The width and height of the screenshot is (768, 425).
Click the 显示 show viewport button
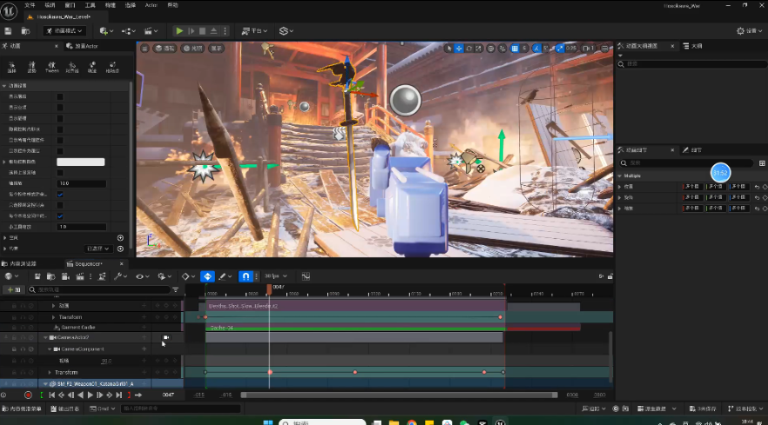pyautogui.click(x=216, y=48)
